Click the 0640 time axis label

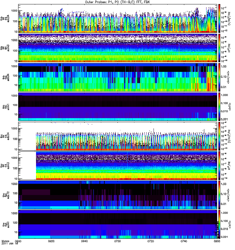84,241
